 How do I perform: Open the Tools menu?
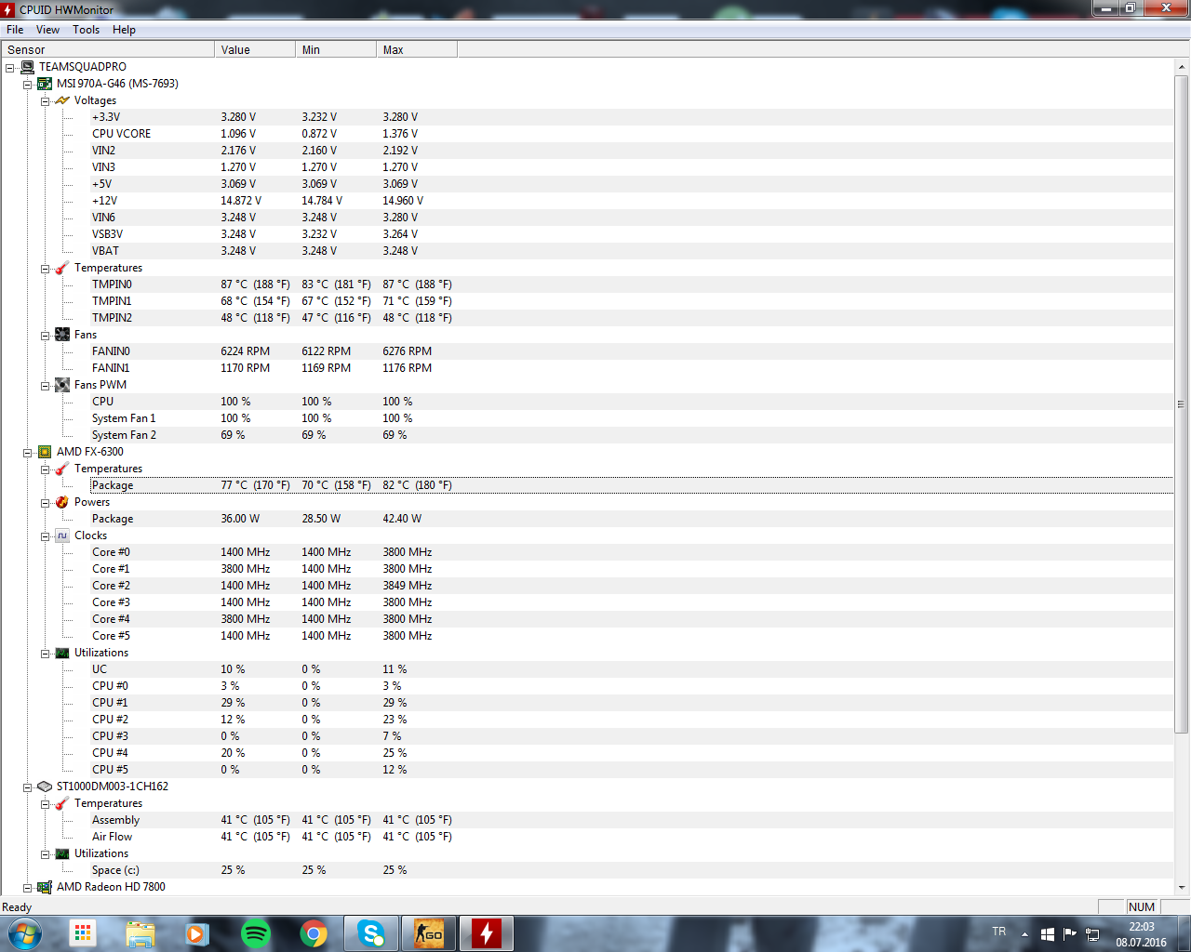86,30
